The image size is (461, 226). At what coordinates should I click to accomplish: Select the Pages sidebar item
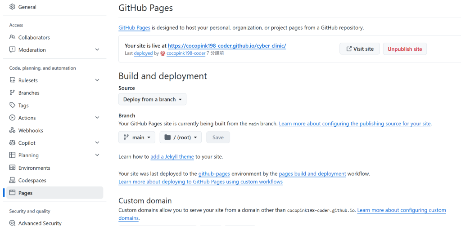coord(54,193)
